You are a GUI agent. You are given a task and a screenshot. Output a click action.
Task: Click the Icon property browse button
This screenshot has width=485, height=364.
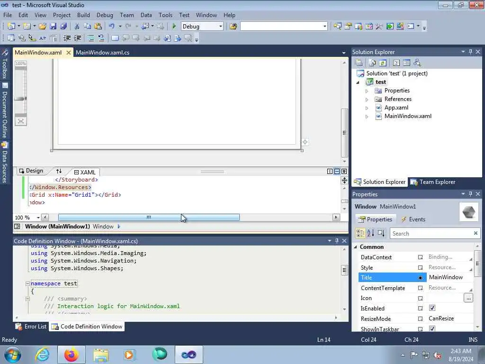click(x=468, y=298)
